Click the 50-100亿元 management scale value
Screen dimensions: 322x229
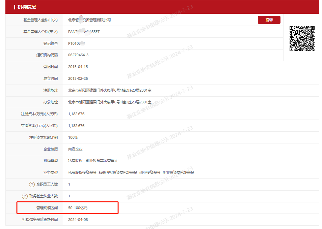pos(78,208)
